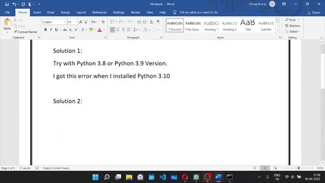The height and width of the screenshot is (183, 325).
Task: Apply the Title style
Action: [248, 25]
